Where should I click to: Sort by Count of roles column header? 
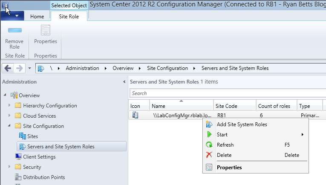click(277, 105)
